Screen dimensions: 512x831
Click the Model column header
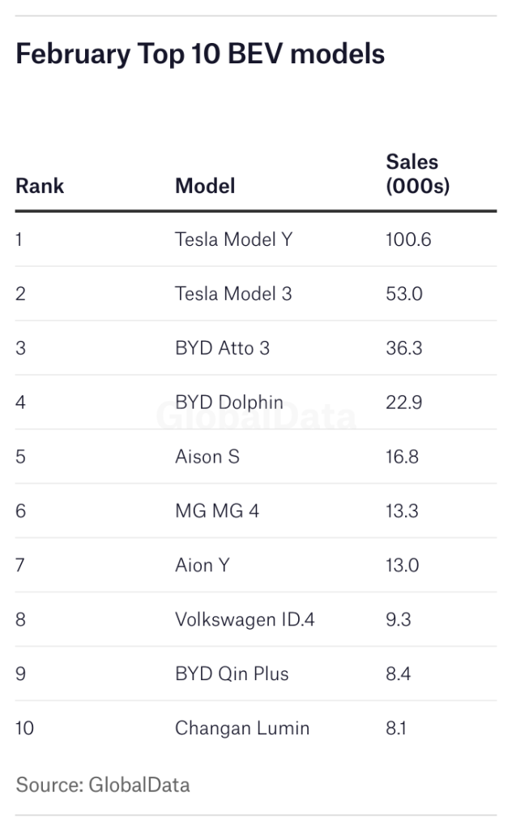205,186
